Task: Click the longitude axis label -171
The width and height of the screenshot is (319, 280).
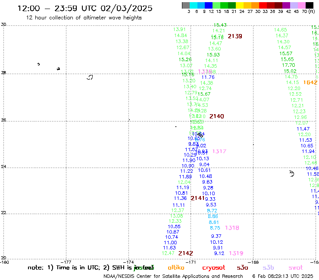Action: 191,262
